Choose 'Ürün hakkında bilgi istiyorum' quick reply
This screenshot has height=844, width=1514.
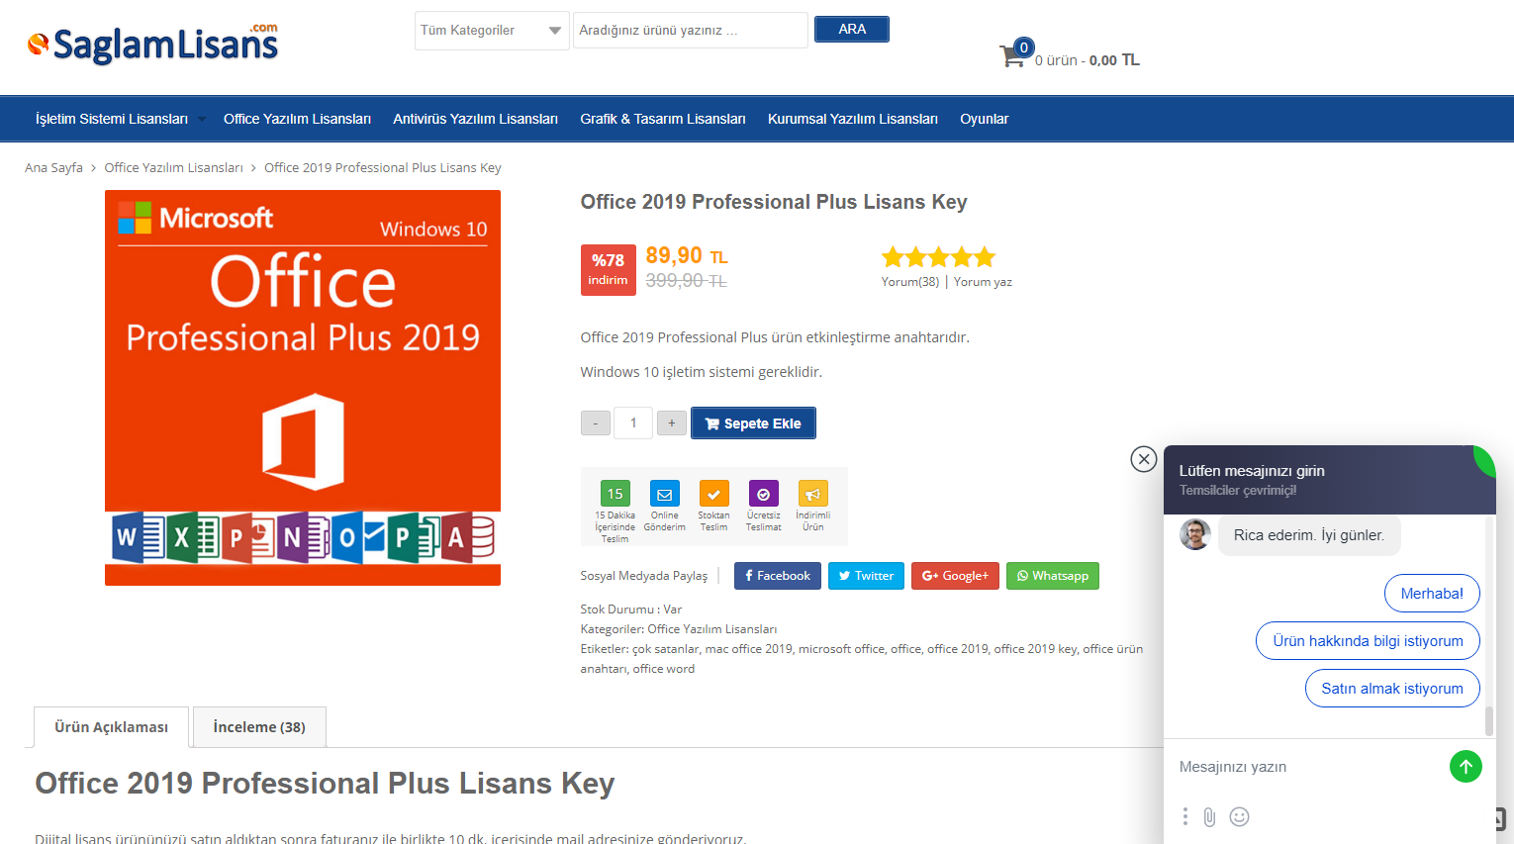click(1368, 641)
